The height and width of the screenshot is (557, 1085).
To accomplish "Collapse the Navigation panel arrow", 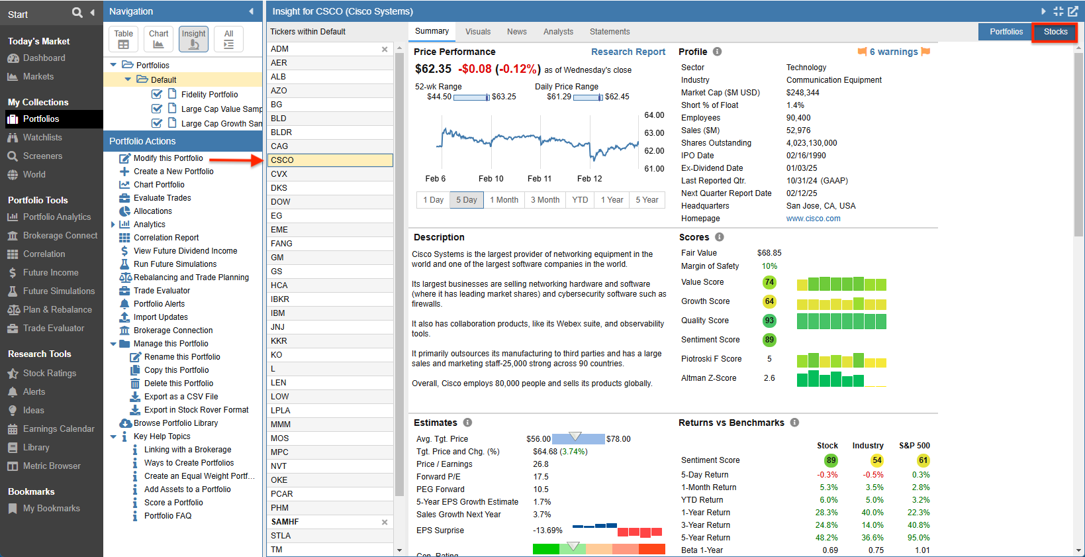I will tap(251, 11).
